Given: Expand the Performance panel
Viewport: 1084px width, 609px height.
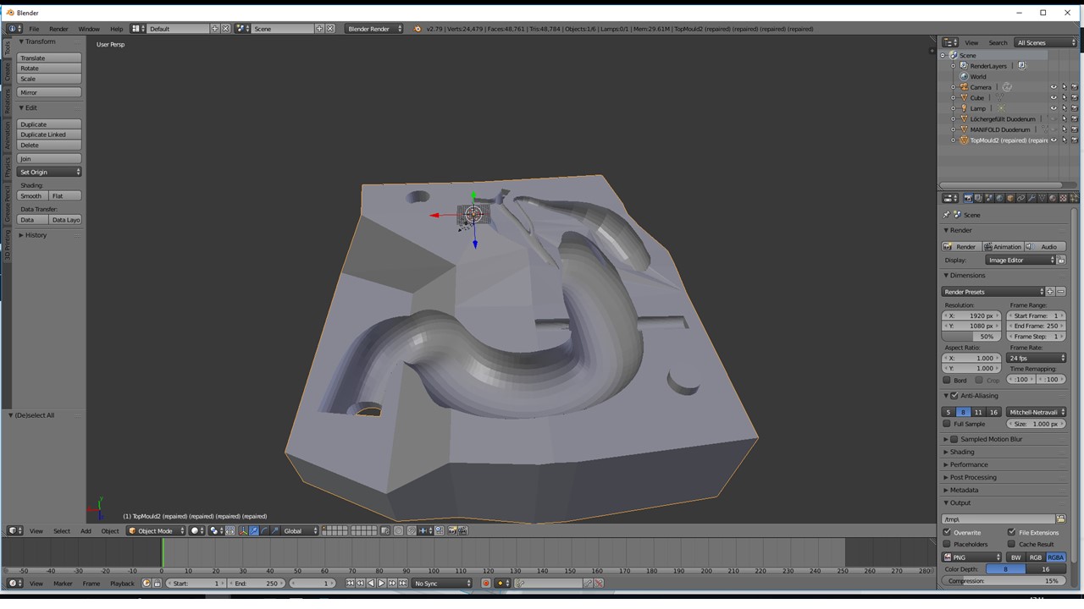Looking at the screenshot, I should 969,464.
